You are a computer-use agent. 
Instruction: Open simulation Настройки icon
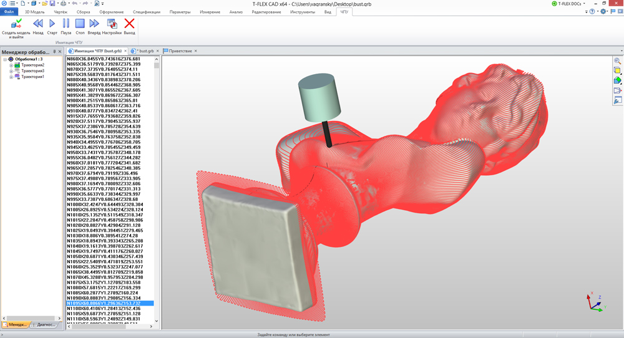(x=112, y=24)
